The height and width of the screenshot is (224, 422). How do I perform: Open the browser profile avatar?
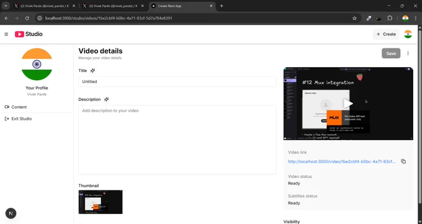[405, 18]
